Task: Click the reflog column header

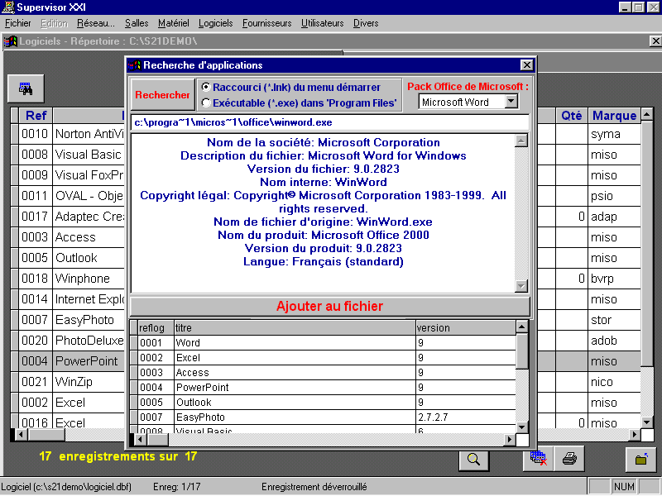Action: point(156,327)
